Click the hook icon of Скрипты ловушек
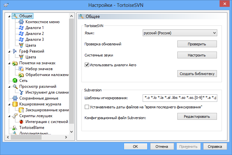 tap(15, 116)
